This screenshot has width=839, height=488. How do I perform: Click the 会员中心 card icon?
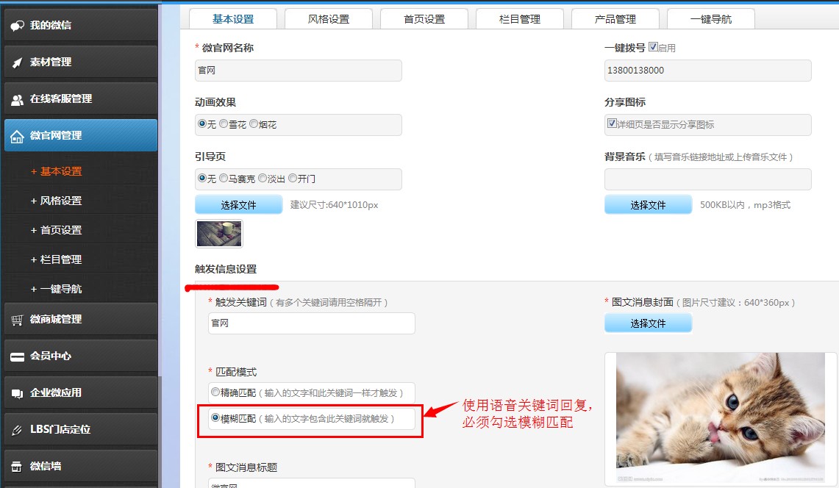coord(17,356)
